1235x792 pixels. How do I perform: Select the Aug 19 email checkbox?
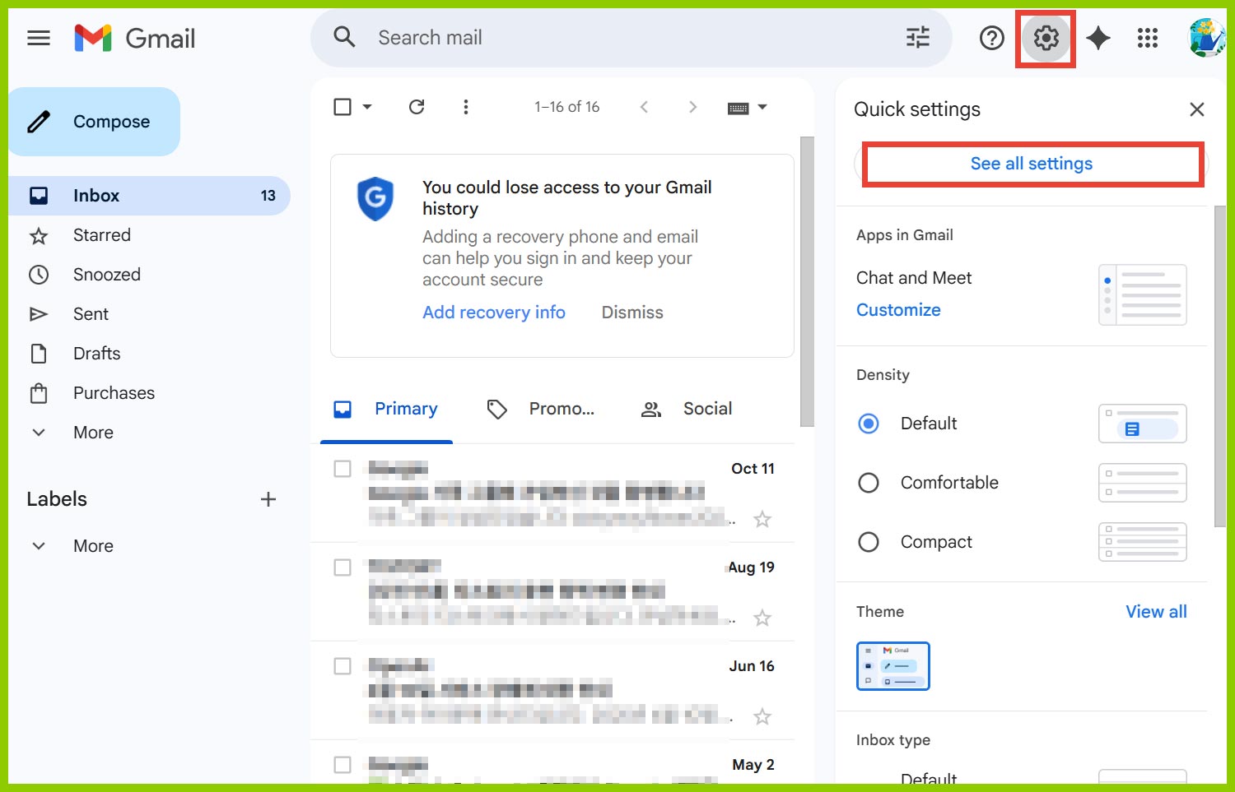coord(343,567)
